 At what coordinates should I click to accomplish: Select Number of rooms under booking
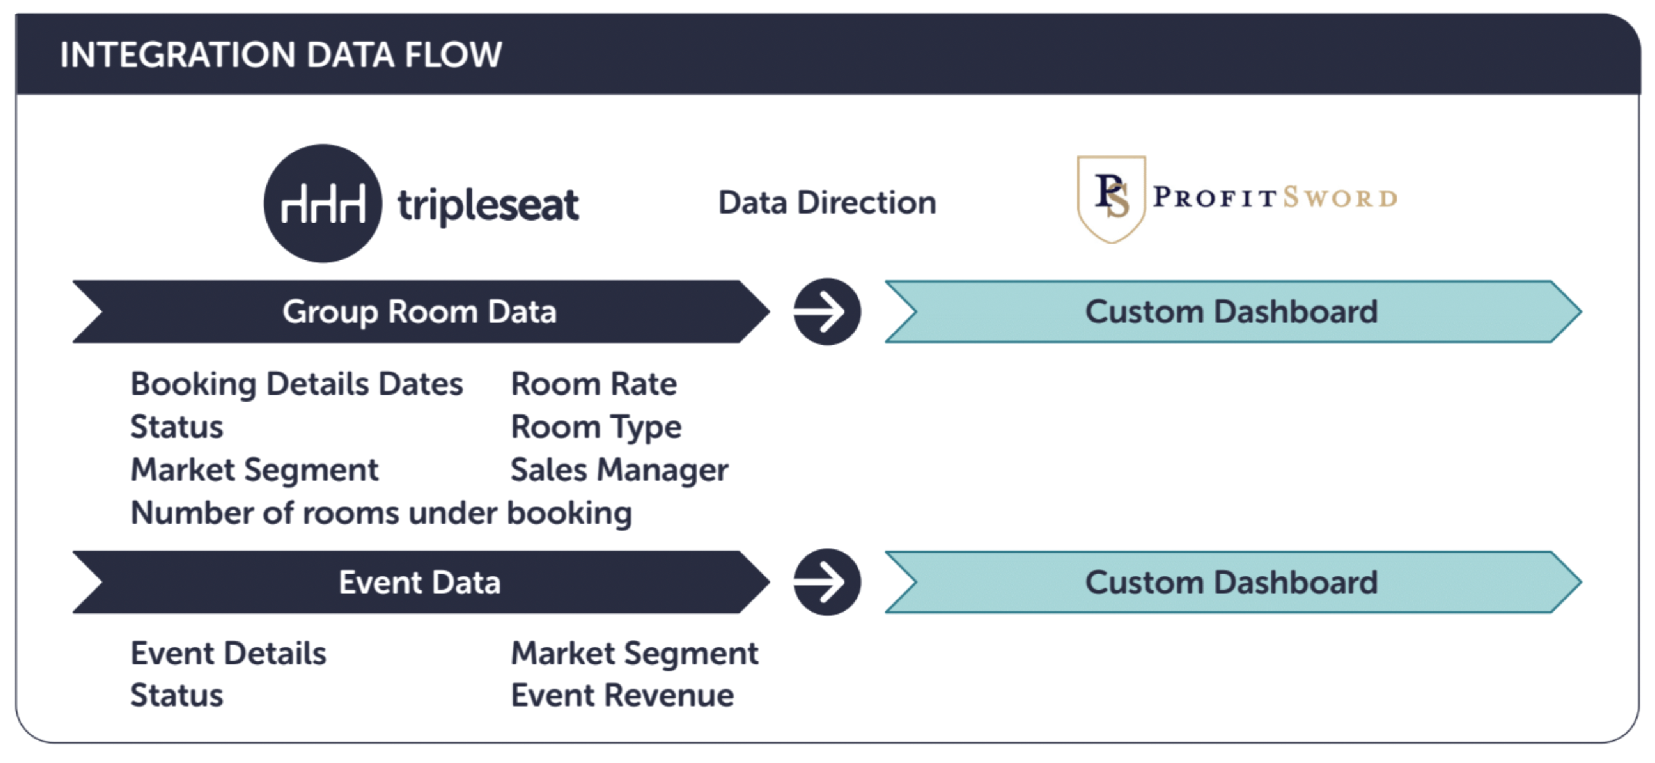(382, 513)
